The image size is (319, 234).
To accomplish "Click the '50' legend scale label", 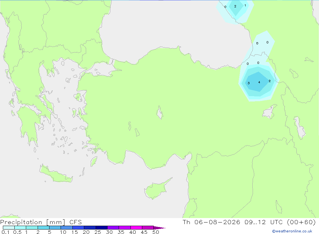I will point(156,232).
